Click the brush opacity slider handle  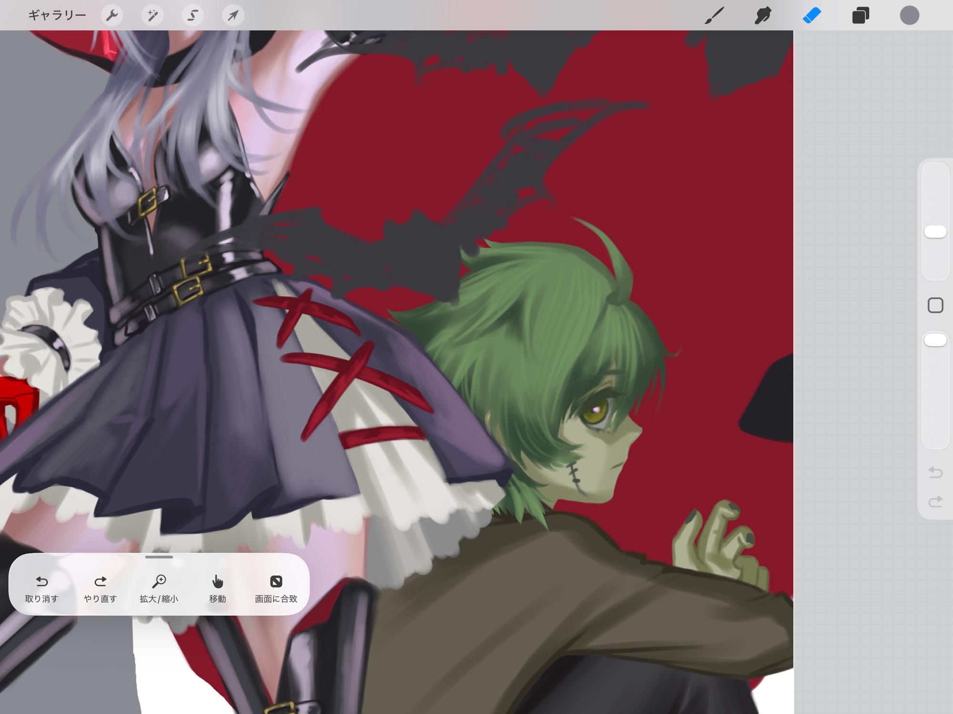[935, 340]
